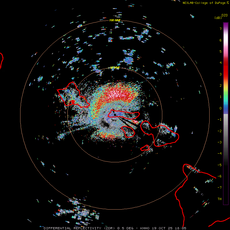Click the black radar site dot at the center

115,115
